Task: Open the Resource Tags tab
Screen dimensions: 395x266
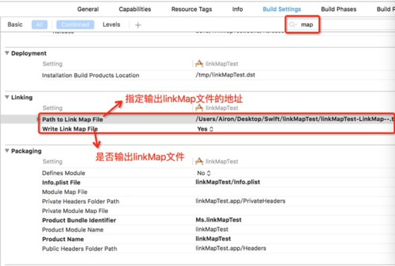Action: 192,9
